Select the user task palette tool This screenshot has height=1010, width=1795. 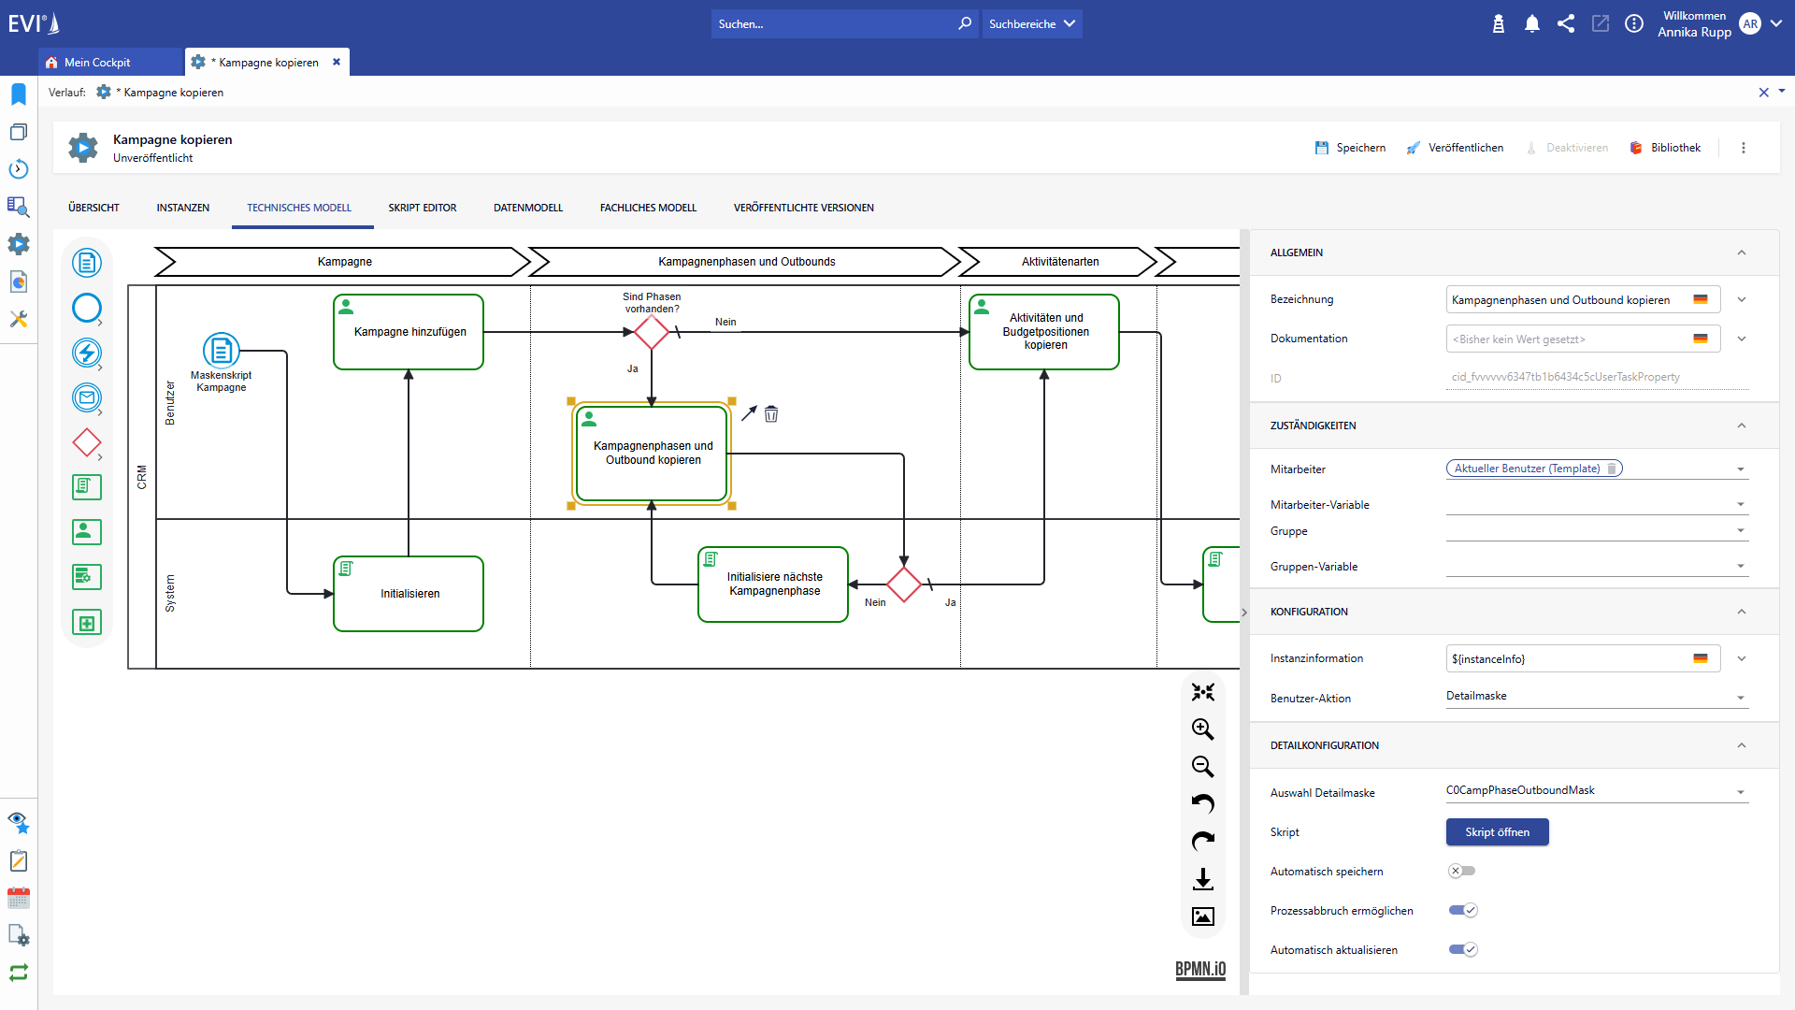pyautogui.click(x=87, y=532)
